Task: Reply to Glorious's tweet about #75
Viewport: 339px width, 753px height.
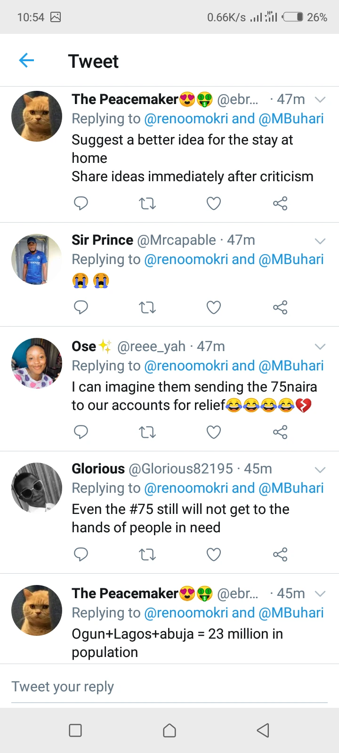Action: [x=81, y=554]
